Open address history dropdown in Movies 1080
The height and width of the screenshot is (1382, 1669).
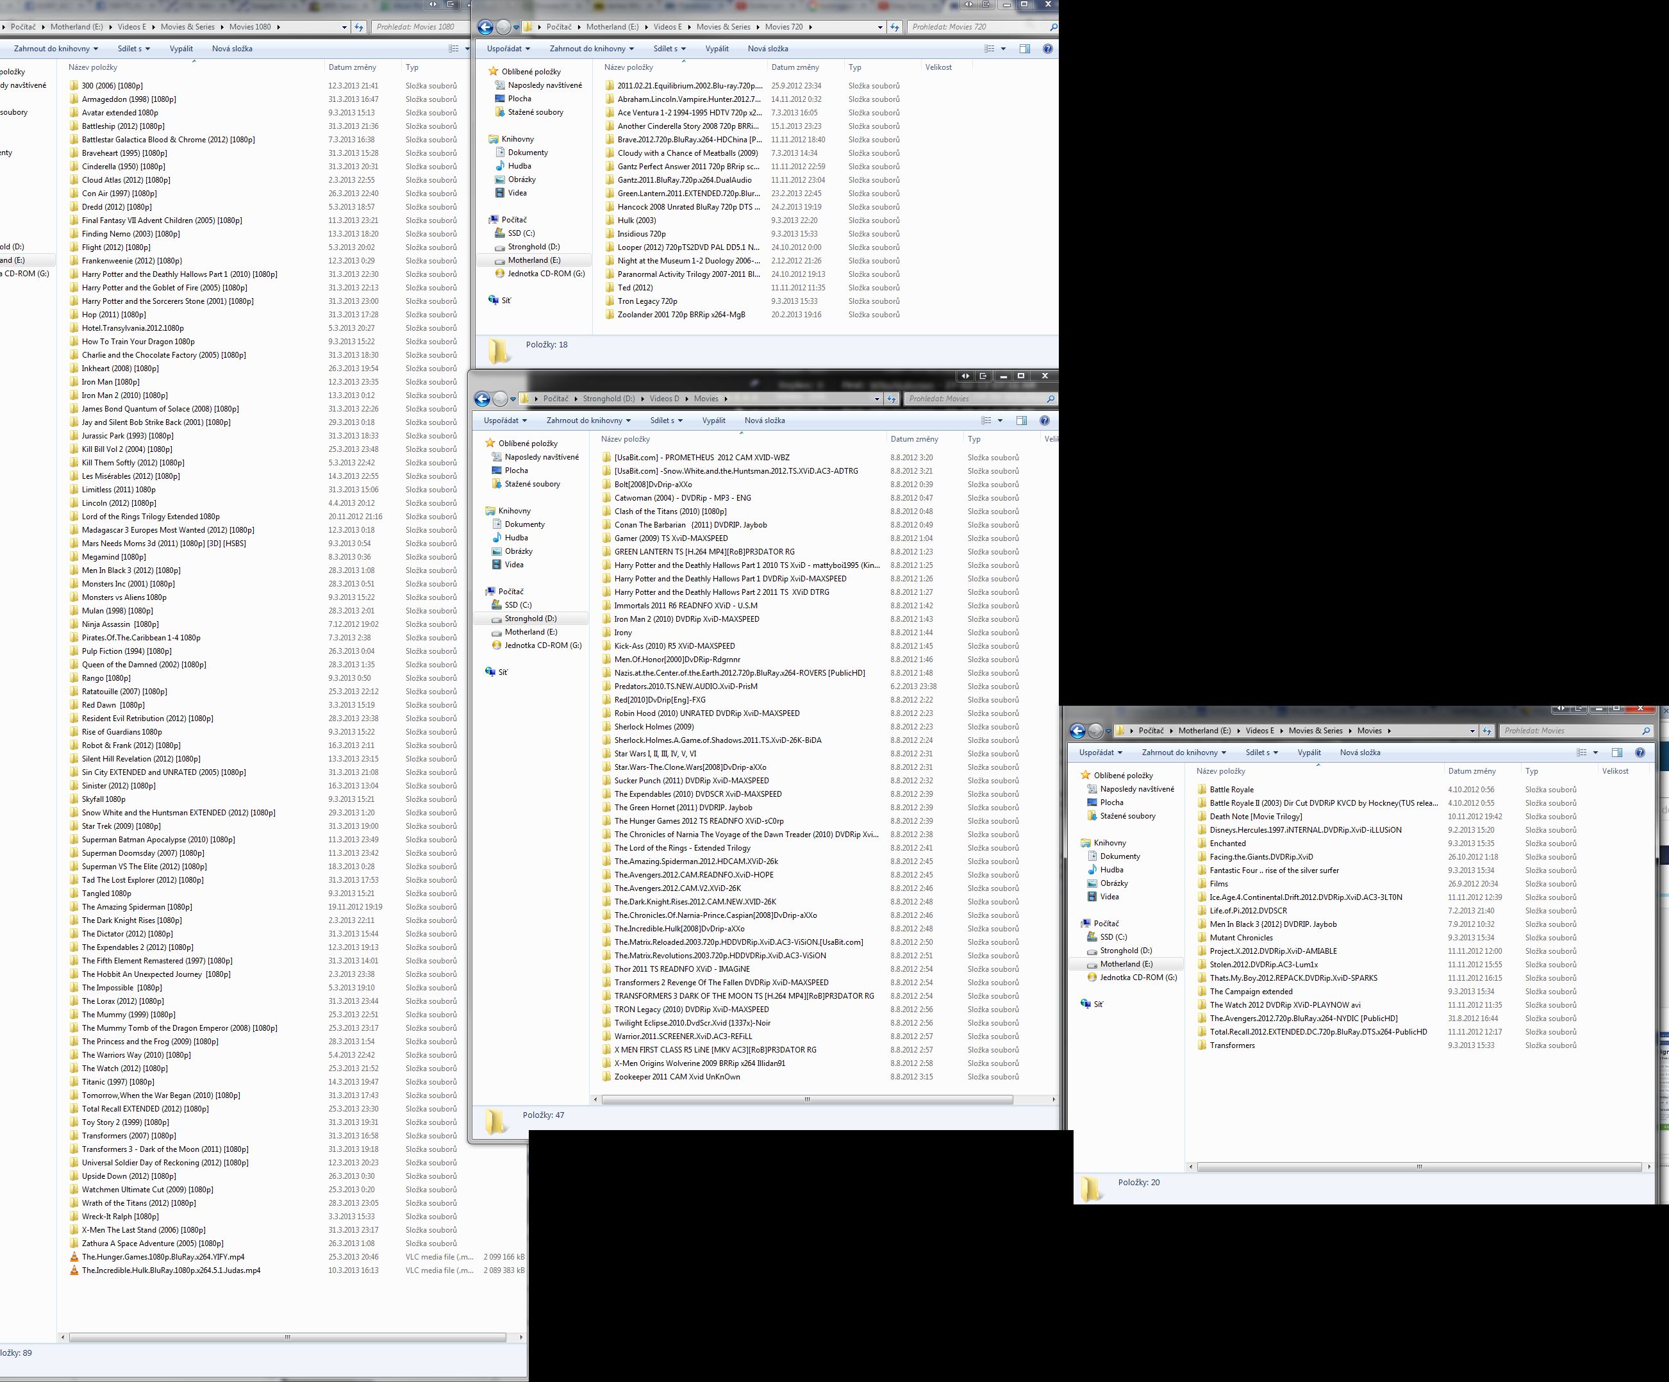(344, 27)
